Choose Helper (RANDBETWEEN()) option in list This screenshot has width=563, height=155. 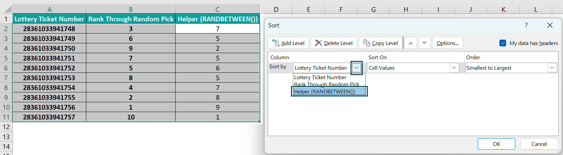tap(329, 91)
